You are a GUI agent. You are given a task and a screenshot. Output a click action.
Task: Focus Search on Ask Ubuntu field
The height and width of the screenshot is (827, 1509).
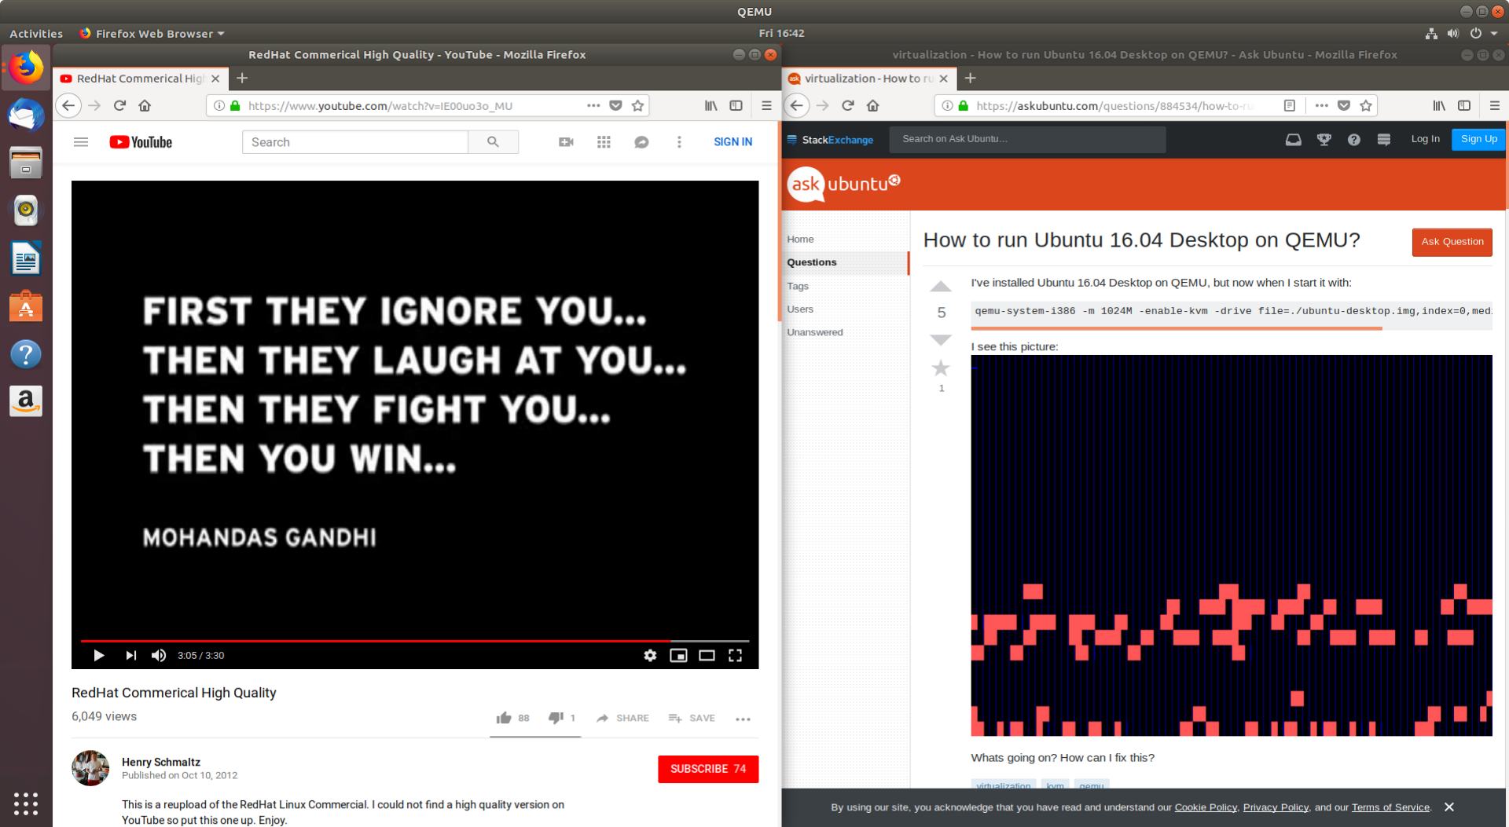(x=1027, y=139)
